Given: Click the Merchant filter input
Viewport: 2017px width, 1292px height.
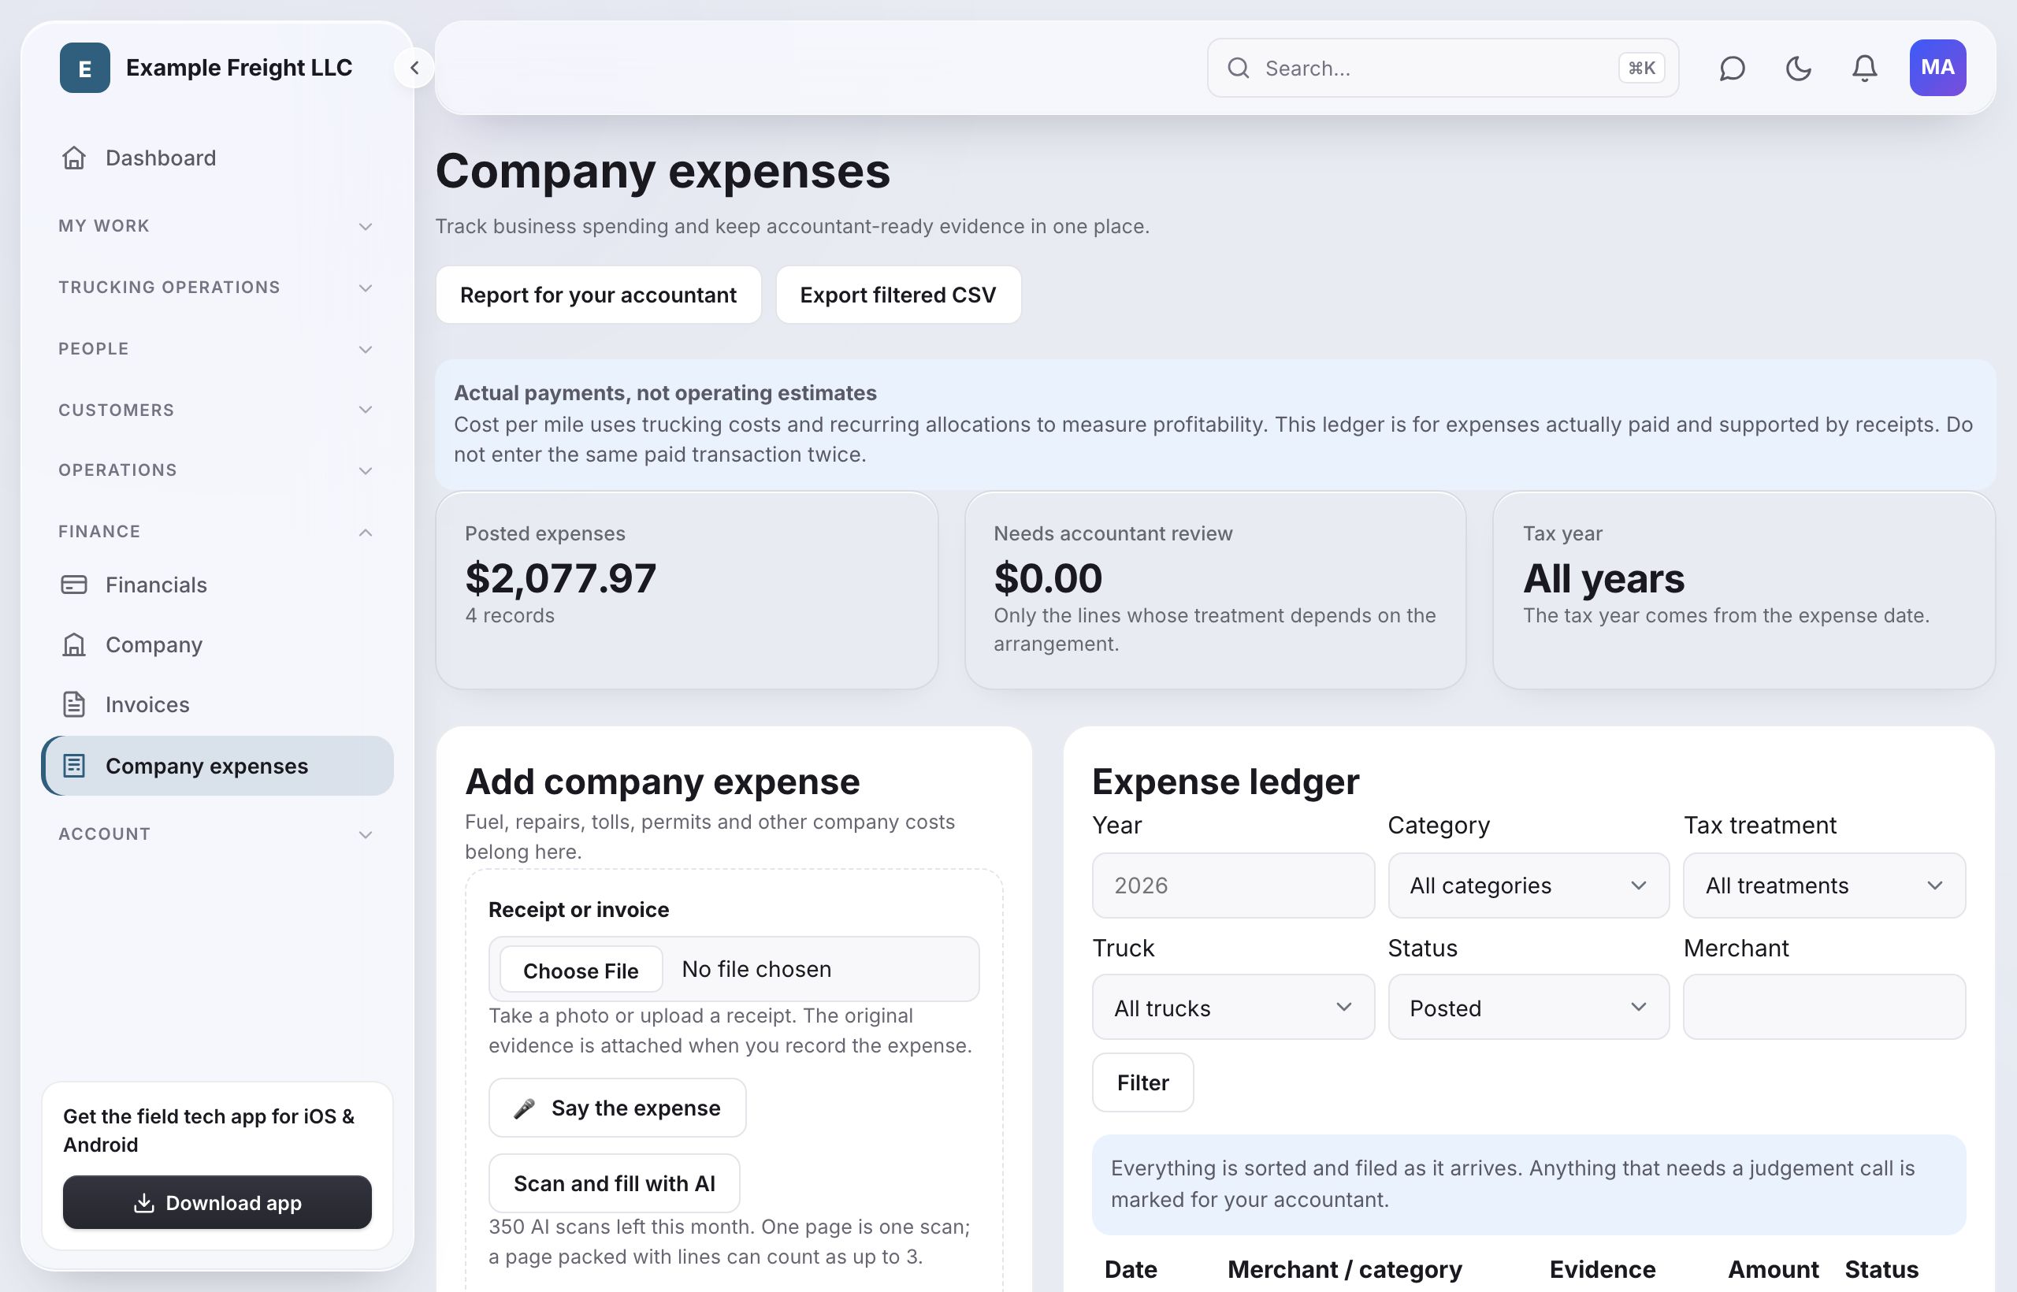Looking at the screenshot, I should 1824,1008.
